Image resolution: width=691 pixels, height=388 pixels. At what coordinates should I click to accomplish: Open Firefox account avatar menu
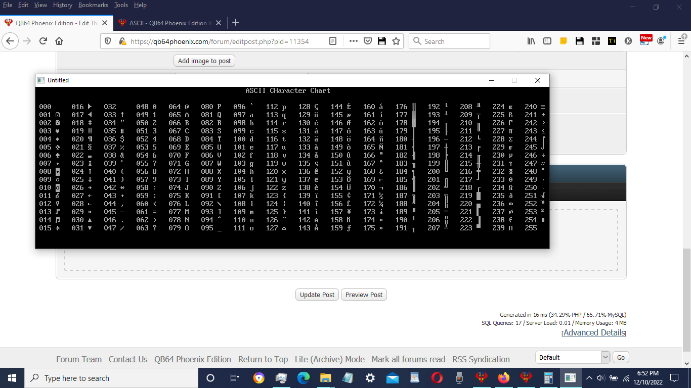click(661, 41)
